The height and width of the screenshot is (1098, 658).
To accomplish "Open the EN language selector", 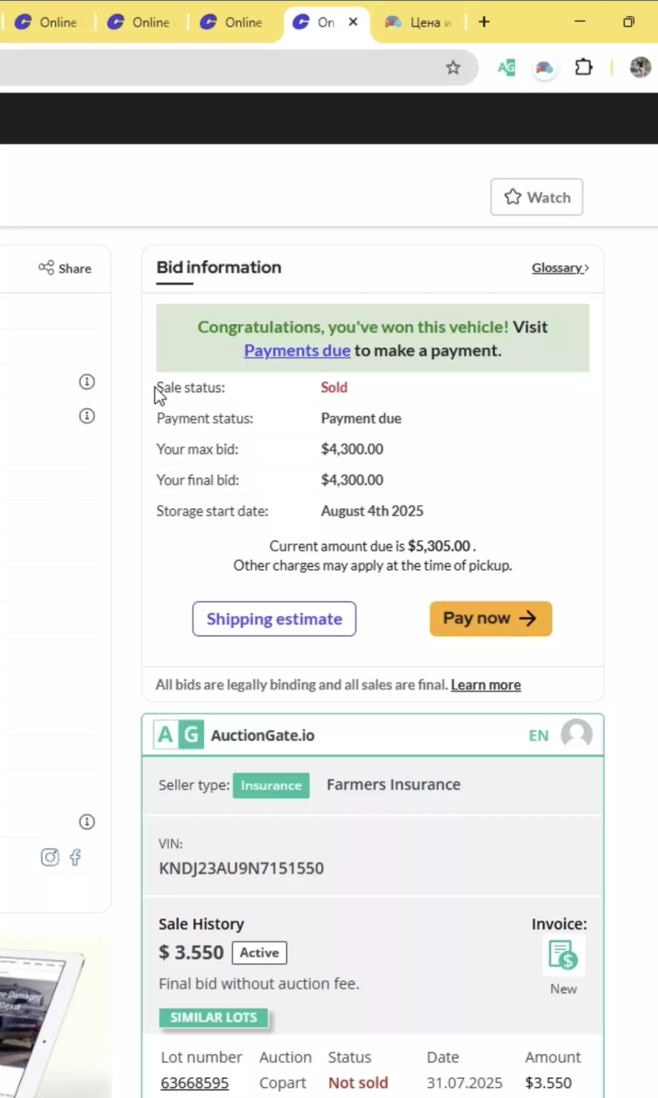I will point(538,735).
